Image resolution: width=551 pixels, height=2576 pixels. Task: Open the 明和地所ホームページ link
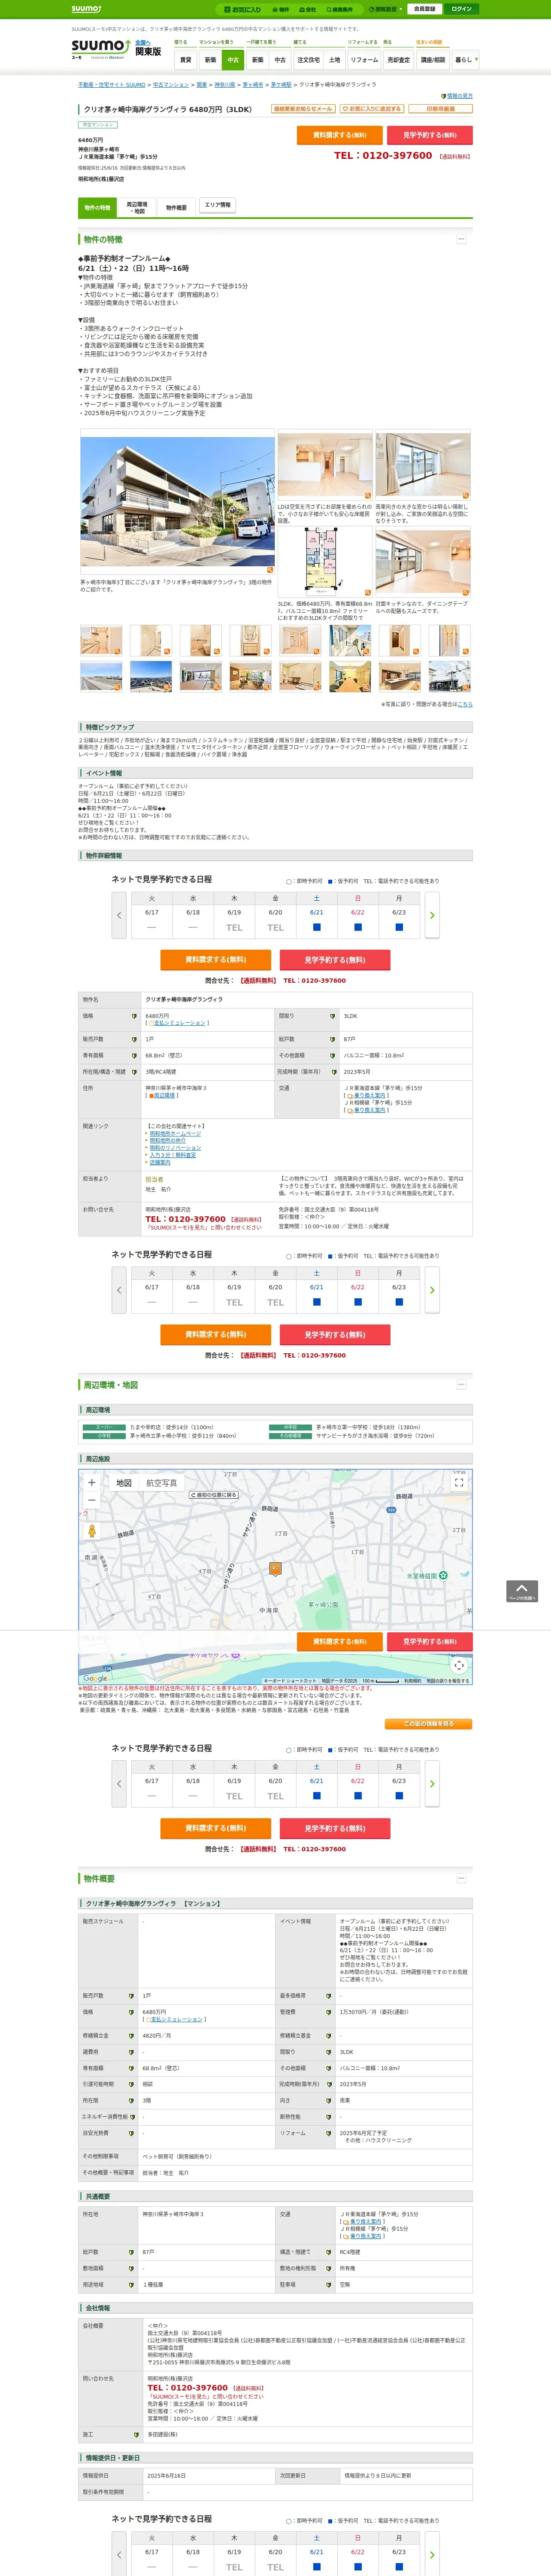tap(175, 1134)
